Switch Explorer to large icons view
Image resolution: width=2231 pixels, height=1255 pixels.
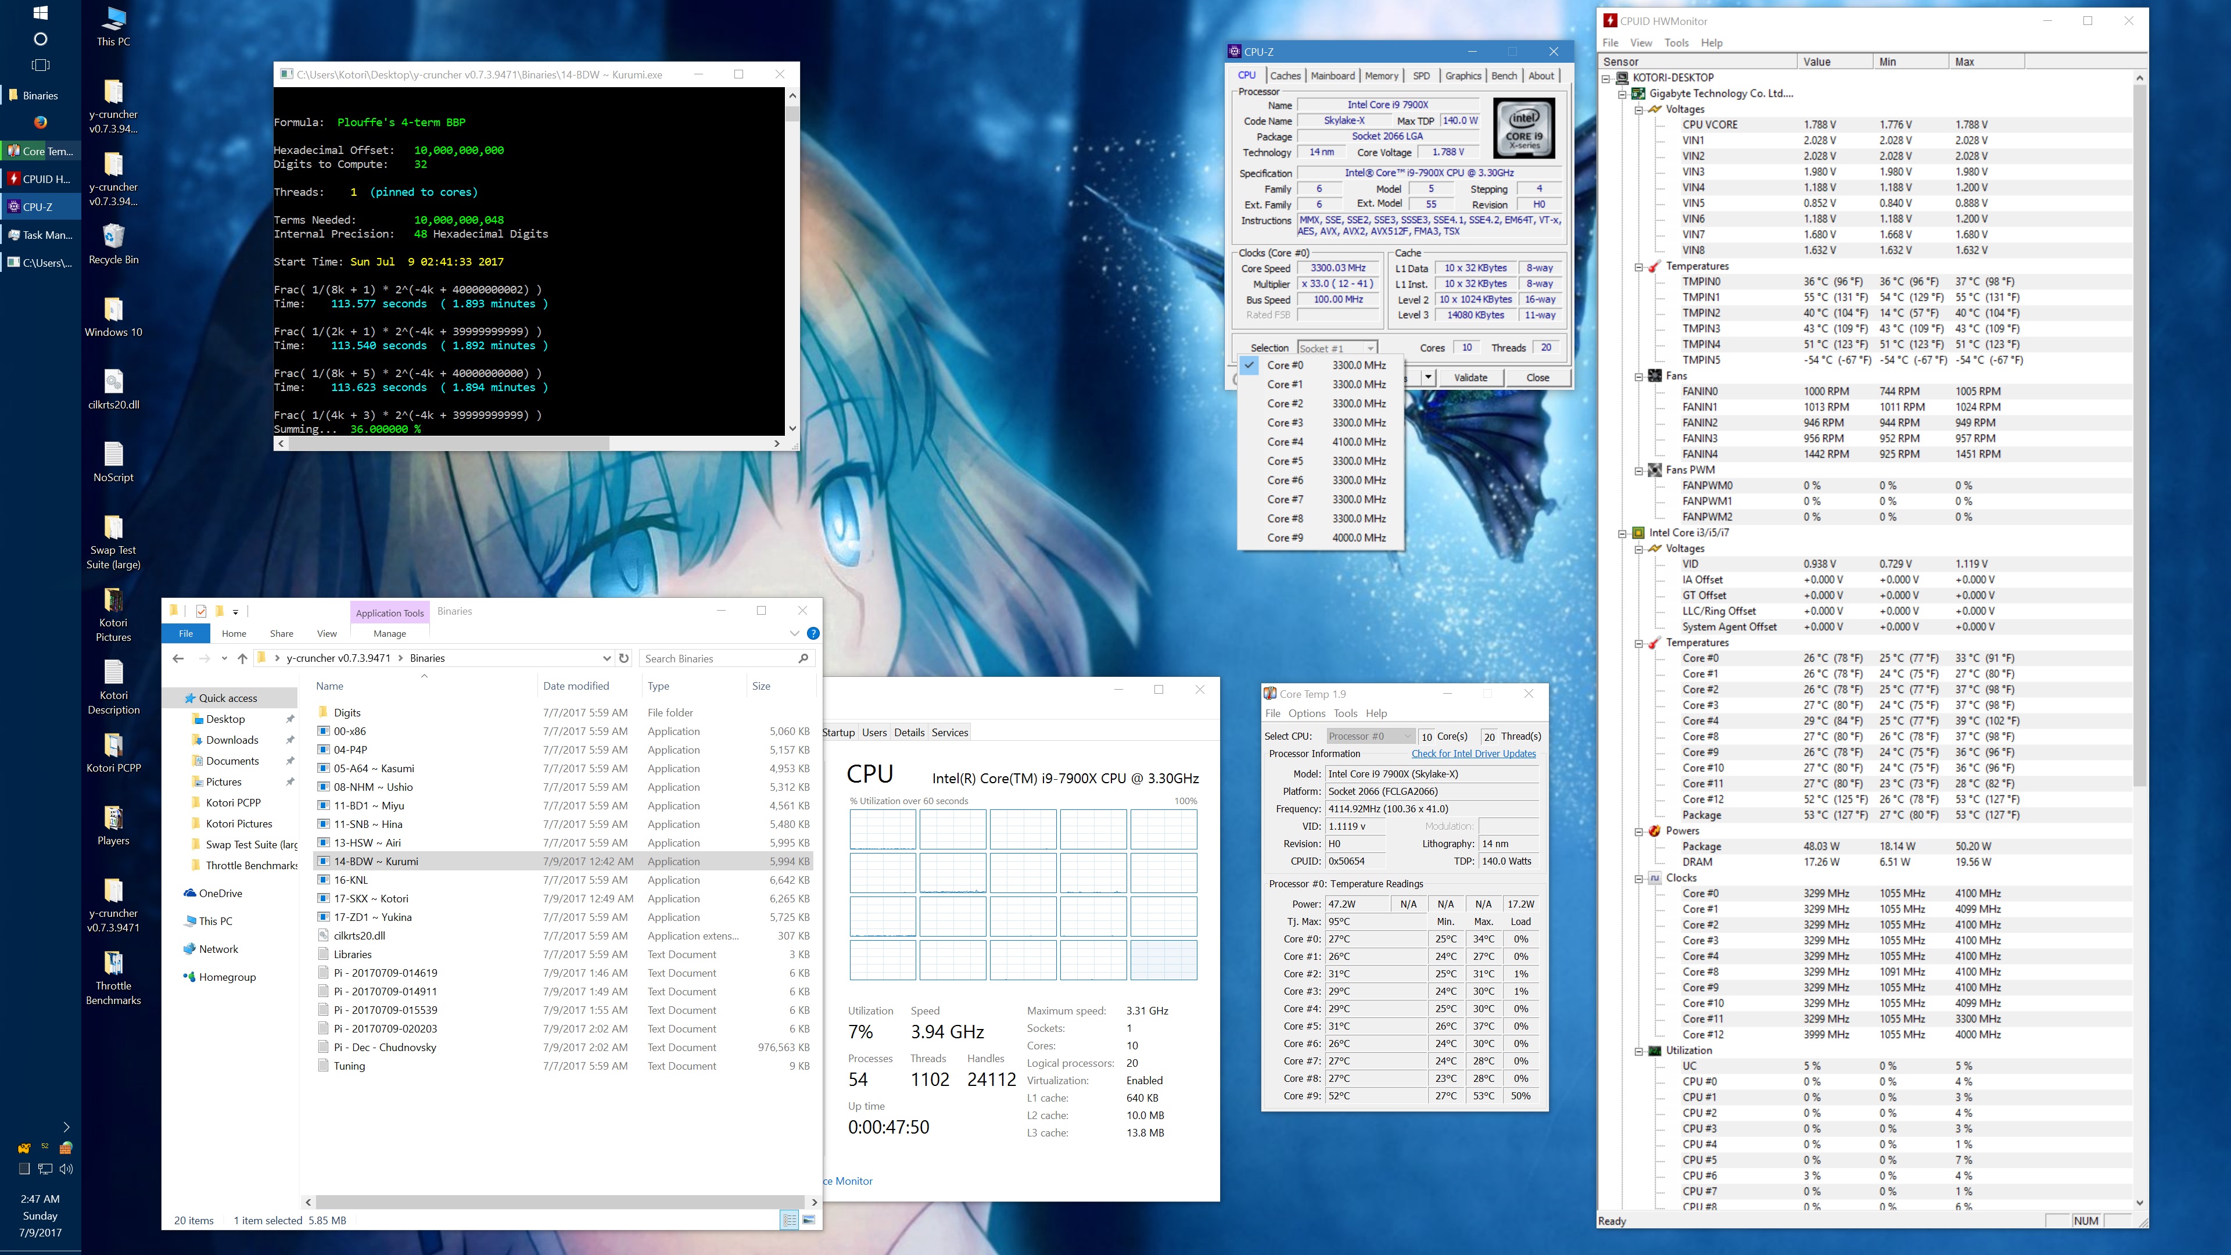tap(809, 1220)
